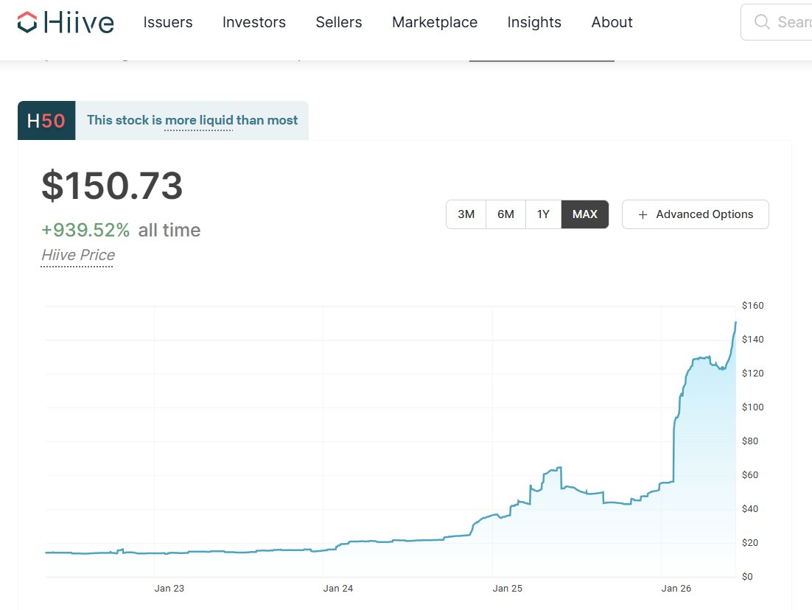Select the MAX chart range
The height and width of the screenshot is (610, 812).
coord(584,214)
